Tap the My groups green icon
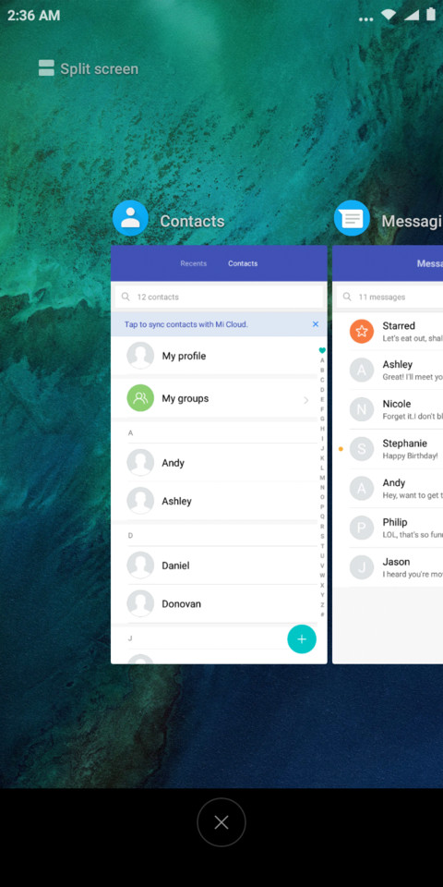 pyautogui.click(x=140, y=397)
